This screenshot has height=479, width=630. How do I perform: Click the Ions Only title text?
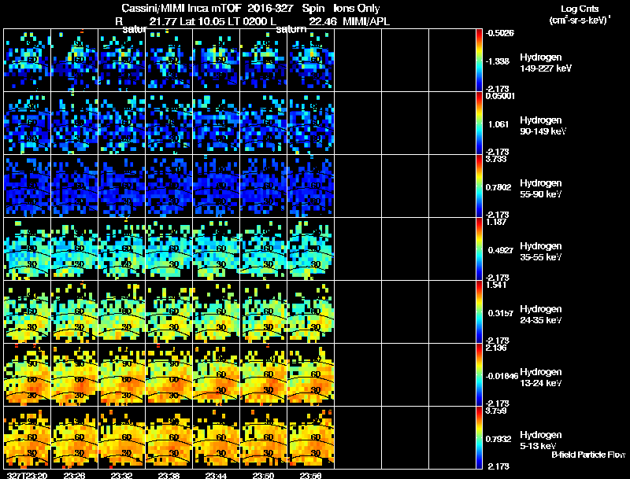click(357, 9)
